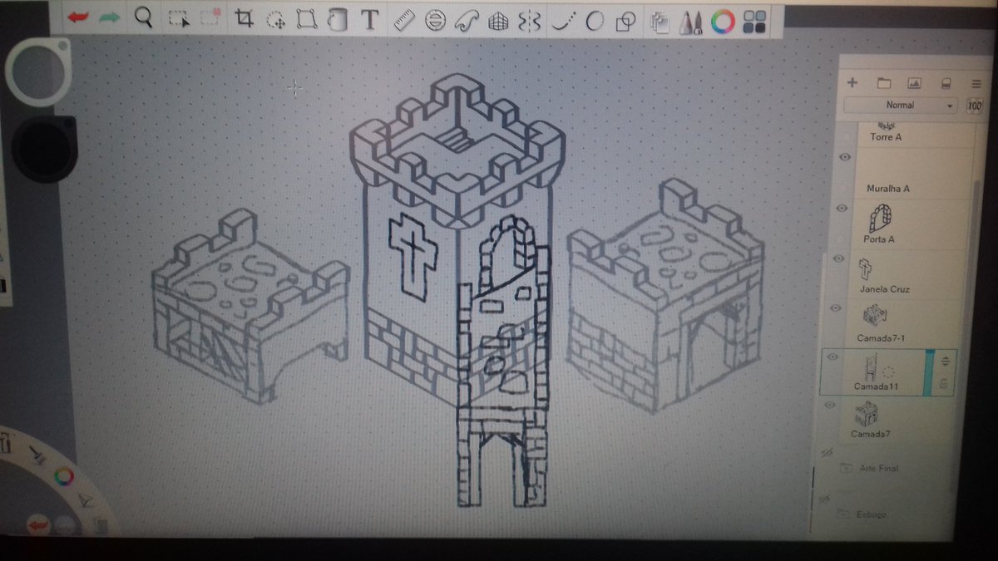
Task: Select the Camada7 layer thumbnail
Action: [868, 414]
